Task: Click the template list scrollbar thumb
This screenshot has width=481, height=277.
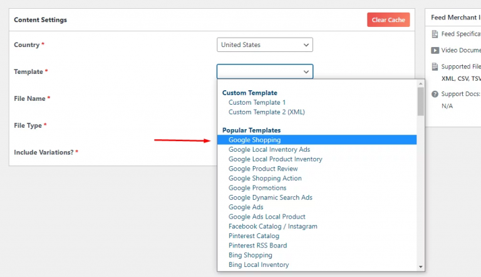Action: [x=420, y=102]
